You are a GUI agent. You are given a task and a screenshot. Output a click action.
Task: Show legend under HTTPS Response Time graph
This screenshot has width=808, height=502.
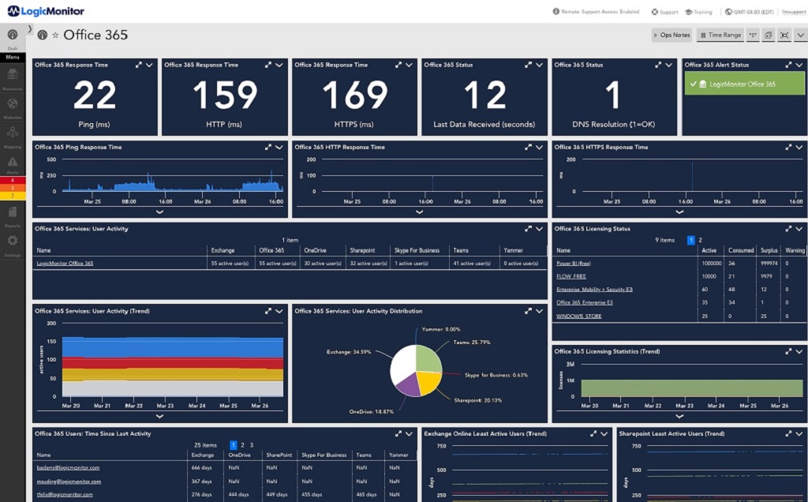[x=679, y=212]
